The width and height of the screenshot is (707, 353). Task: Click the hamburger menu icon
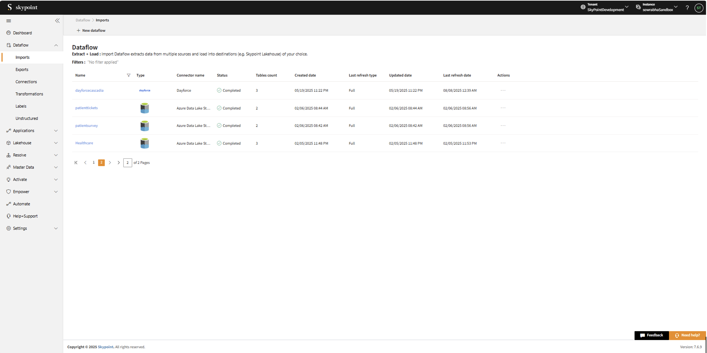9,20
